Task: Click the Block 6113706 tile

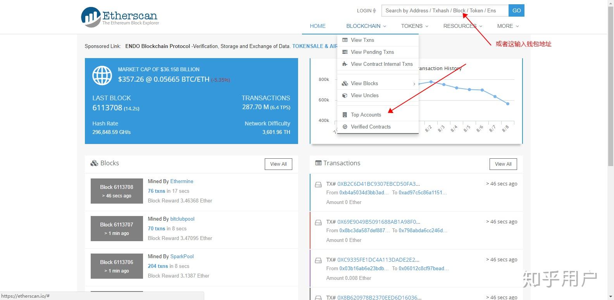Action: [x=117, y=266]
